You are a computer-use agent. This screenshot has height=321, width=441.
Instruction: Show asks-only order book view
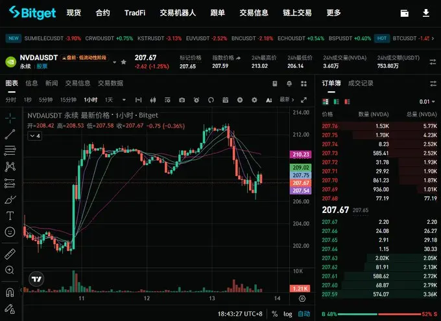pos(347,102)
